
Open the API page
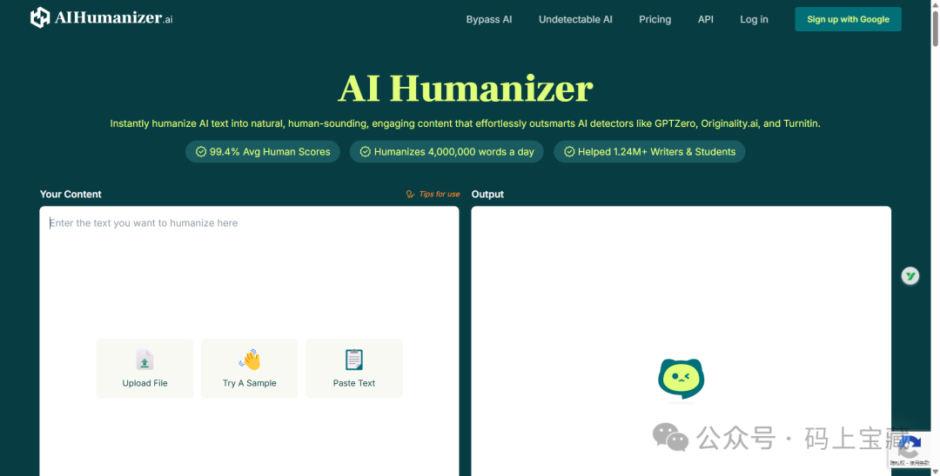click(x=705, y=19)
